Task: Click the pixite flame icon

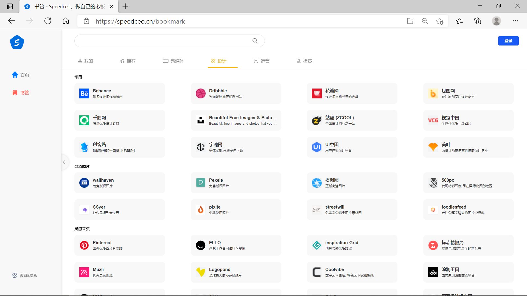Action: 201,210
